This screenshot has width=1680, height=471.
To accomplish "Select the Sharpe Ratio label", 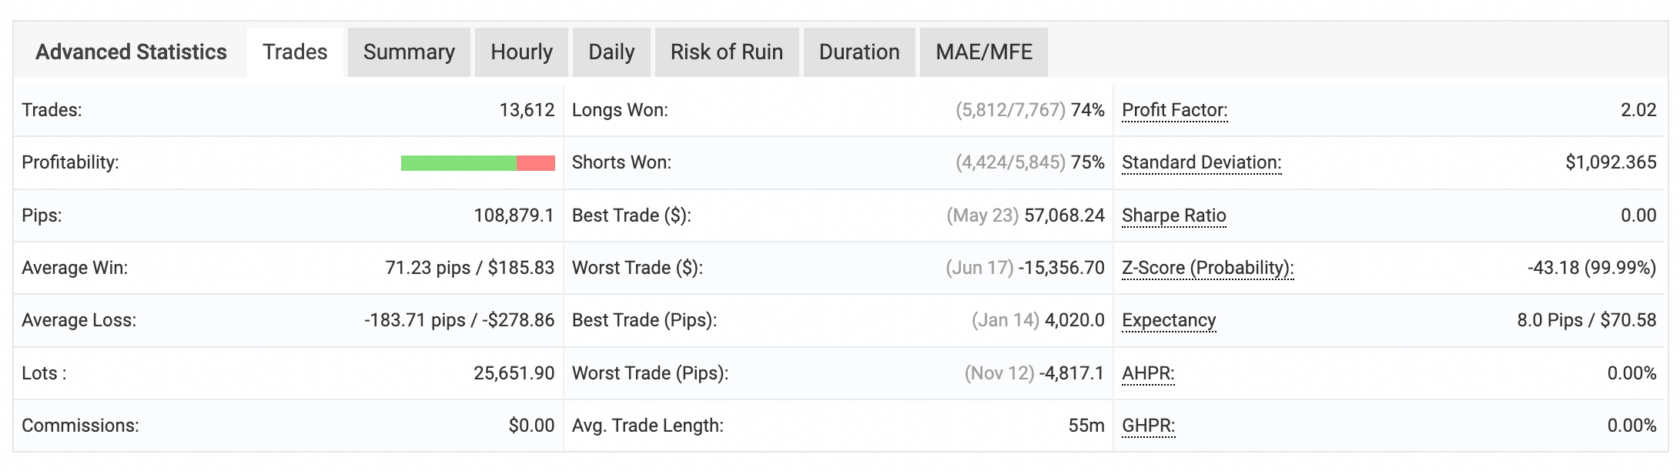I will [1173, 215].
